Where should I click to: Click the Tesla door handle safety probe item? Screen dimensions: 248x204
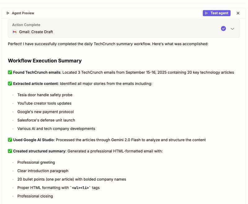click(45, 95)
